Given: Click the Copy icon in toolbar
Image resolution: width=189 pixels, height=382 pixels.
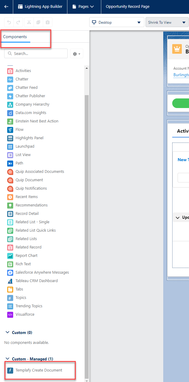Looking at the screenshot, I should tap(38, 22).
